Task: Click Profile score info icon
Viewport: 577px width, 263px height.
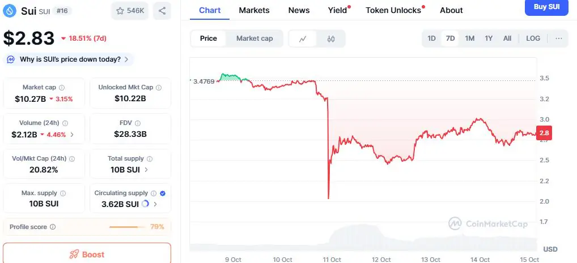Action: [53, 227]
